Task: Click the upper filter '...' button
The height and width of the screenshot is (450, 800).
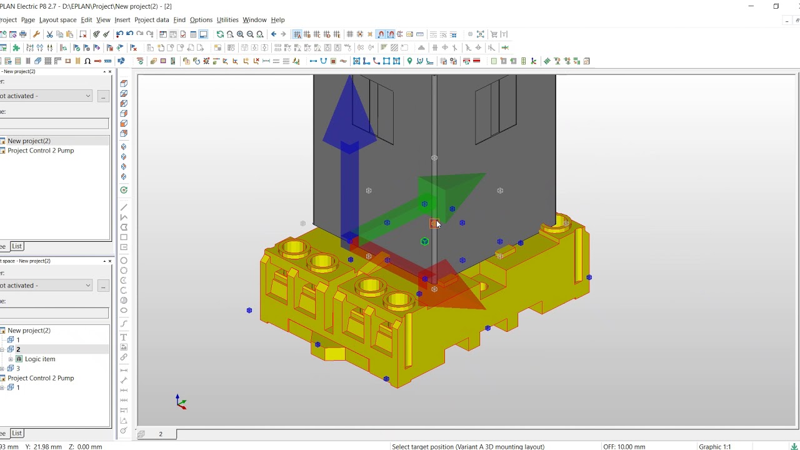Action: coord(103,96)
